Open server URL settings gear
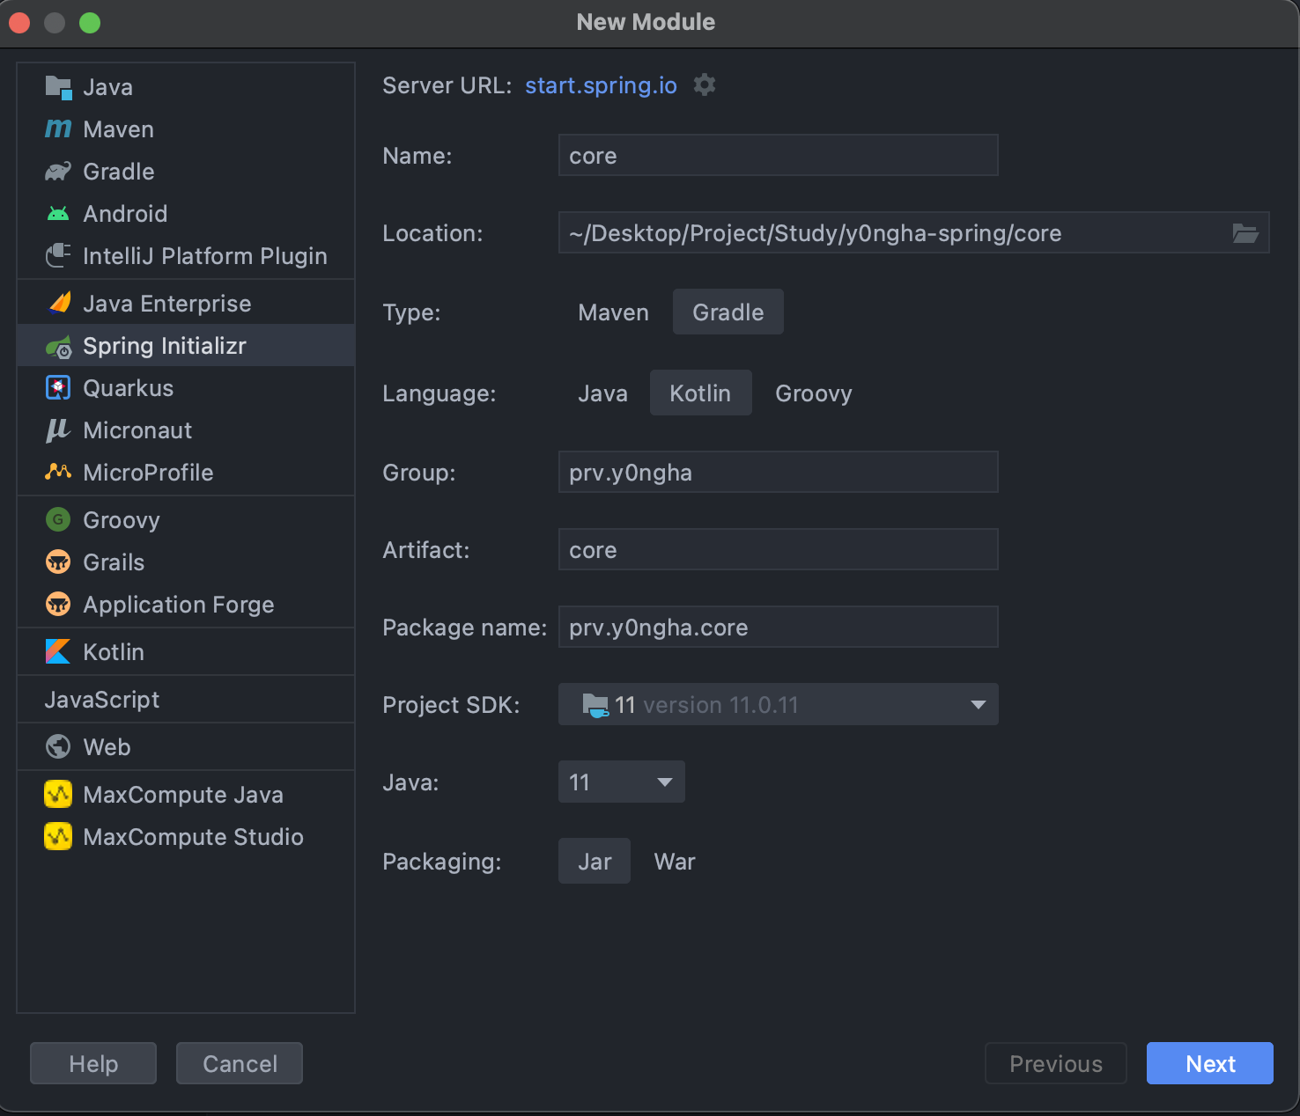The image size is (1300, 1116). [x=705, y=85]
